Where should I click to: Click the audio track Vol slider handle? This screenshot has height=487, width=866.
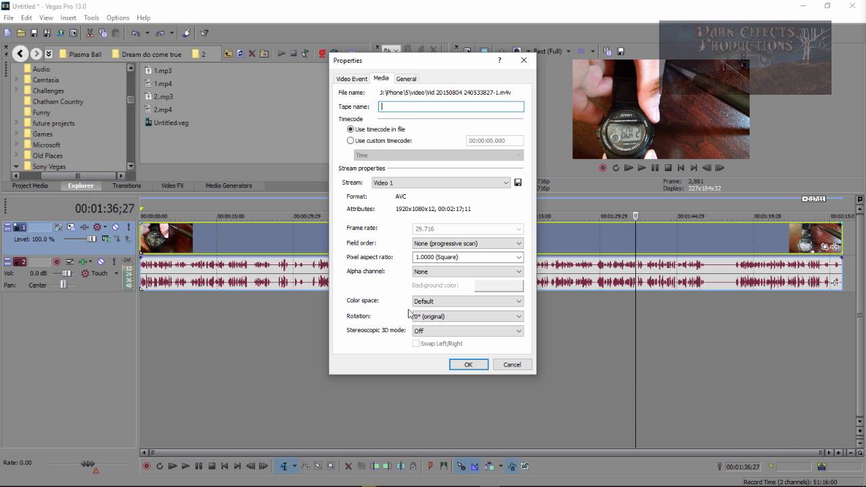pos(66,273)
